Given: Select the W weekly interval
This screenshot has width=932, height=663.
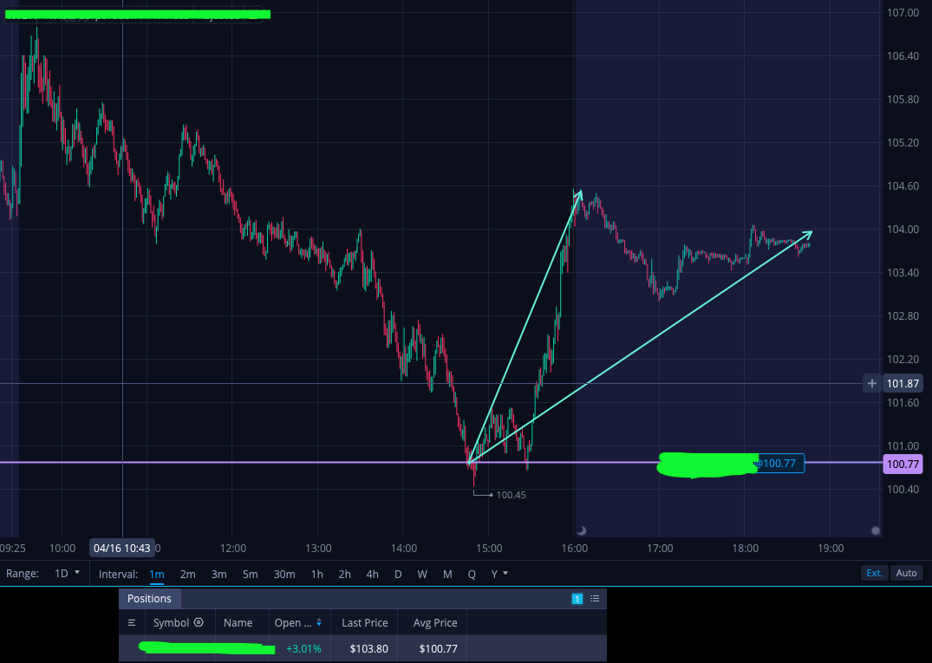Looking at the screenshot, I should click(422, 574).
